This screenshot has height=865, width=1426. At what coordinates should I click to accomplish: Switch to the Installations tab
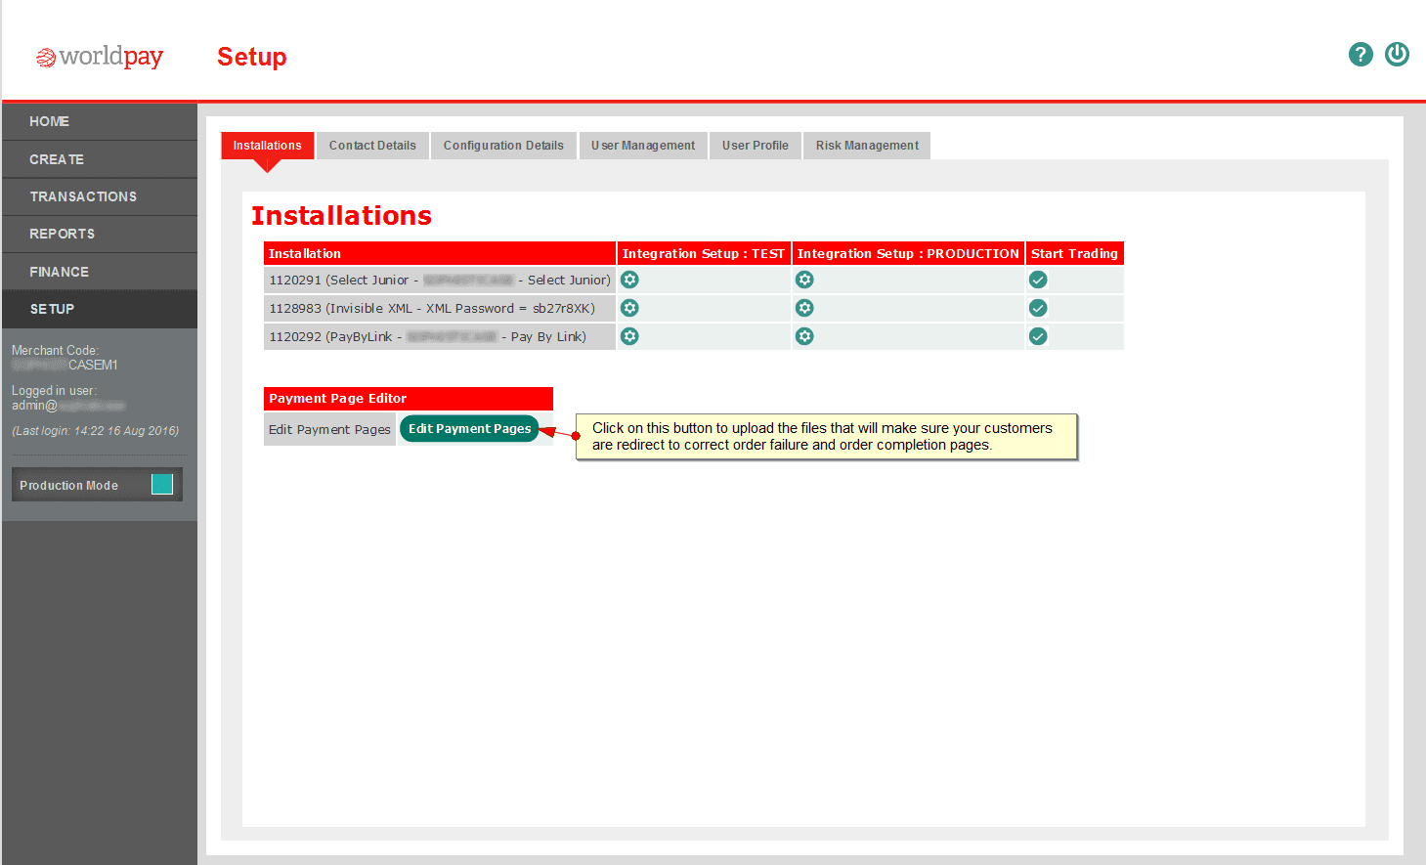coord(267,146)
